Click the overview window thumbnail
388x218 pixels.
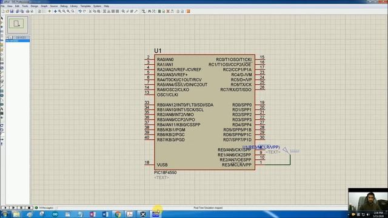[18, 25]
